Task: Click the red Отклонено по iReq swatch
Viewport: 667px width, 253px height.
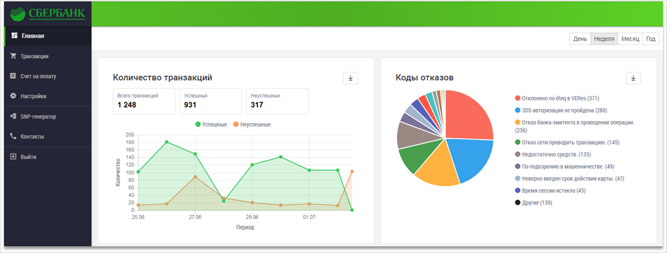Action: (517, 98)
